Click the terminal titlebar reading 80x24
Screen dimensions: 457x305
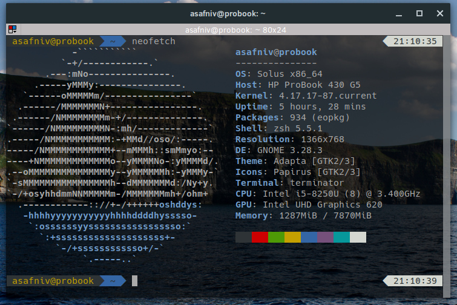[236, 30]
